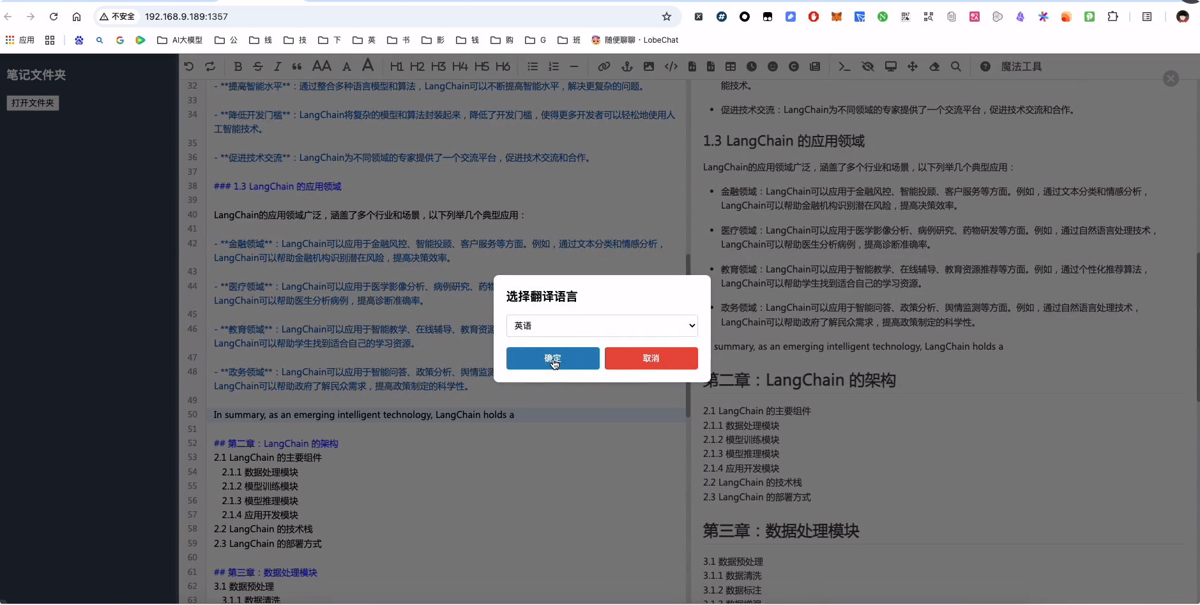Apply strikethrough formatting

(x=258, y=66)
